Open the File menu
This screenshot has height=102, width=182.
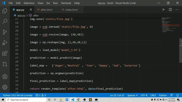tap(11, 3)
